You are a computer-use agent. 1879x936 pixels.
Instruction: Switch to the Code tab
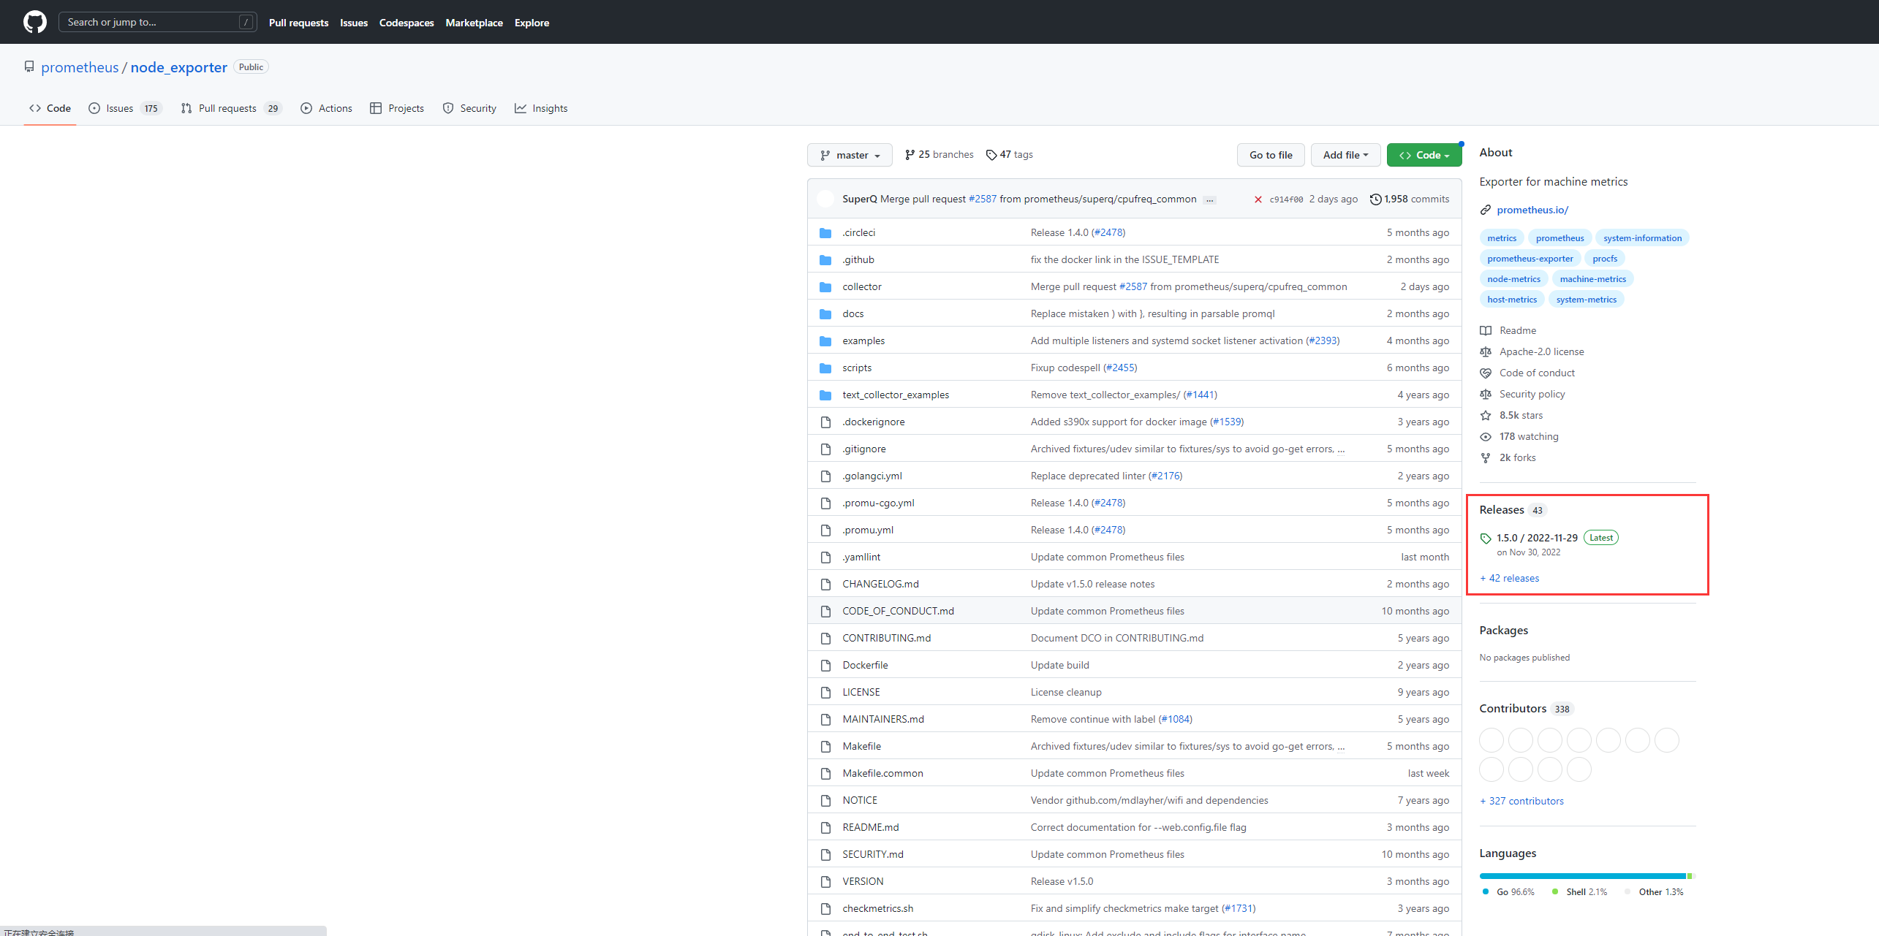pos(50,108)
